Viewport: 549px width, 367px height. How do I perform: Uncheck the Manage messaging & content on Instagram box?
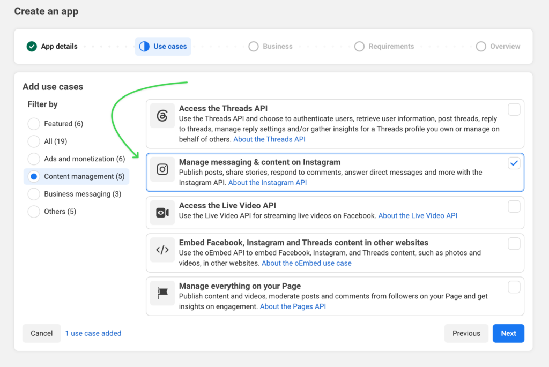point(514,163)
